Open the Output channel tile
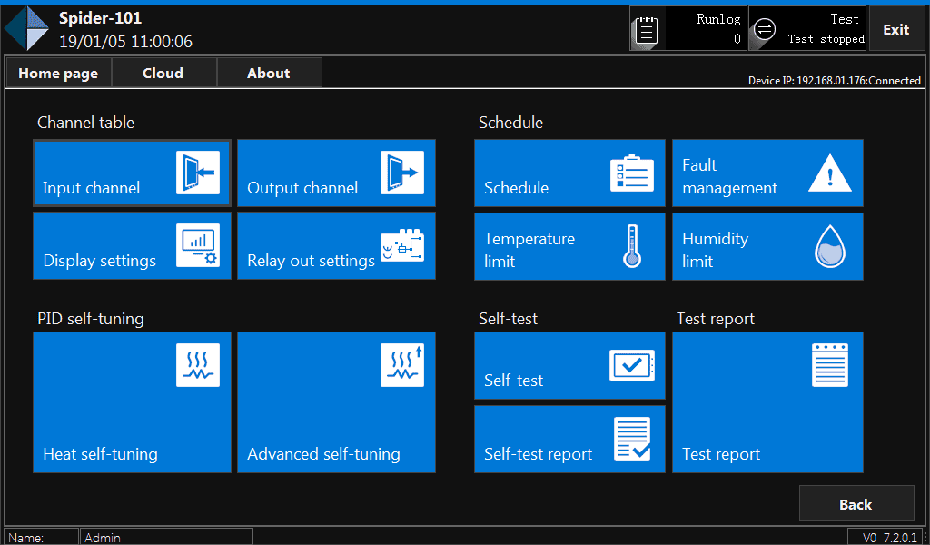Image resolution: width=930 pixels, height=545 pixels. coord(336,173)
